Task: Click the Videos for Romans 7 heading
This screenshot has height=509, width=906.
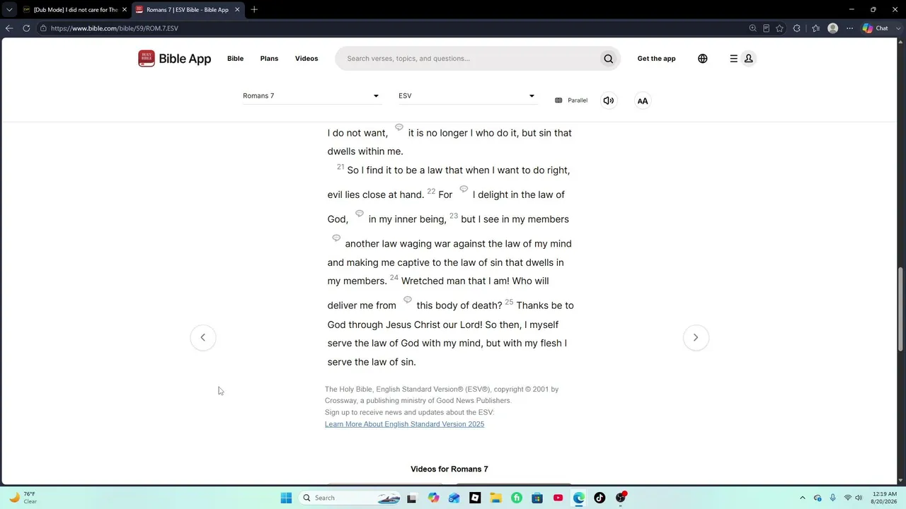Action: pos(449,469)
